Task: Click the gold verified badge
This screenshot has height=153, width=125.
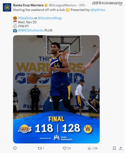Action: (46, 5)
